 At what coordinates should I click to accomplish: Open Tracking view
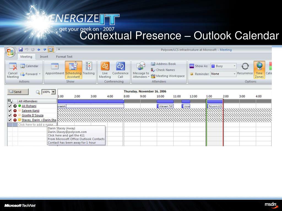point(89,68)
